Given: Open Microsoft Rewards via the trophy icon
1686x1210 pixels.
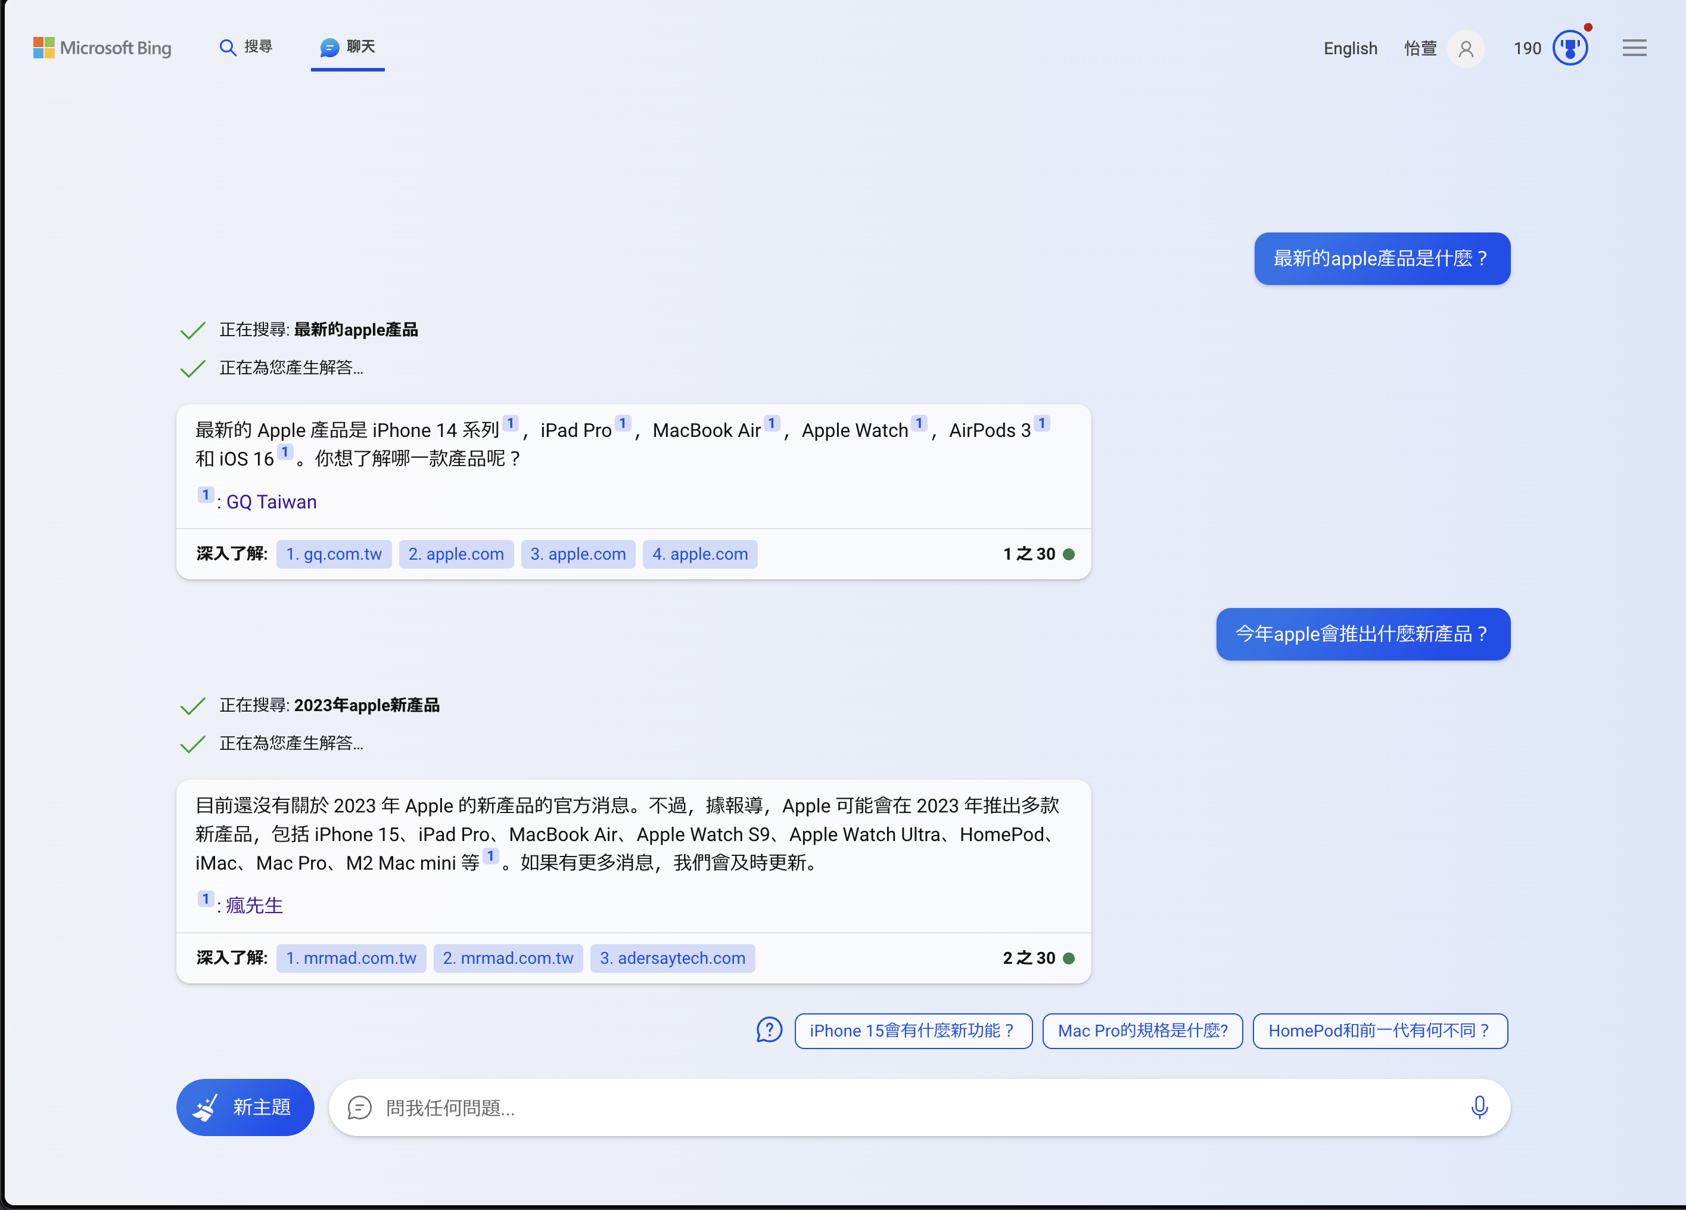Looking at the screenshot, I should [1570, 47].
